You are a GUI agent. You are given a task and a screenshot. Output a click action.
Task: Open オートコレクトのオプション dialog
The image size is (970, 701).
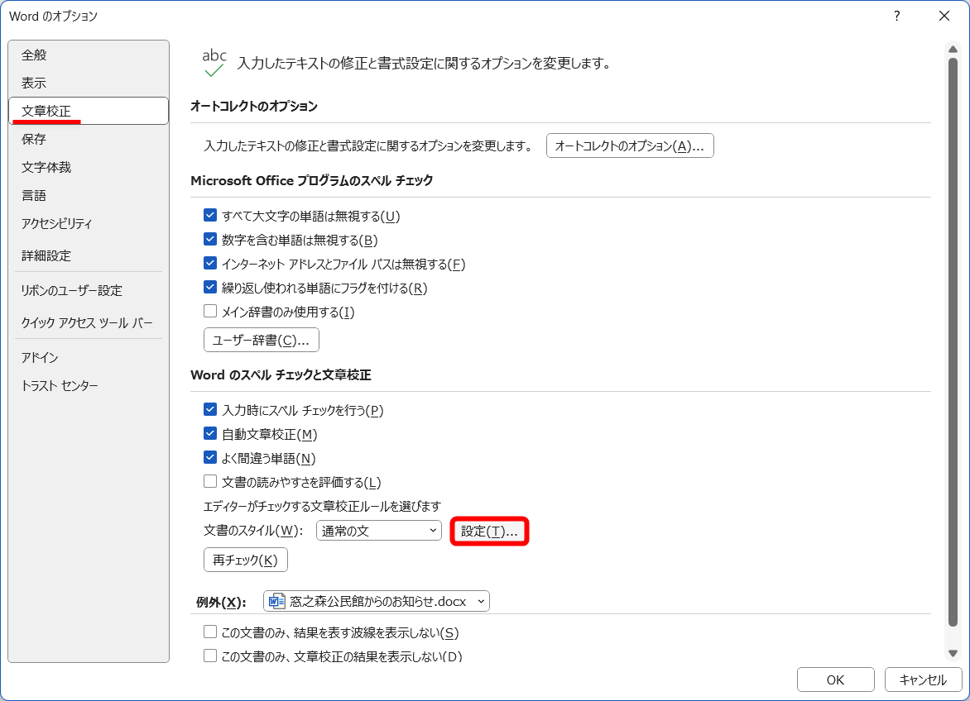[630, 145]
